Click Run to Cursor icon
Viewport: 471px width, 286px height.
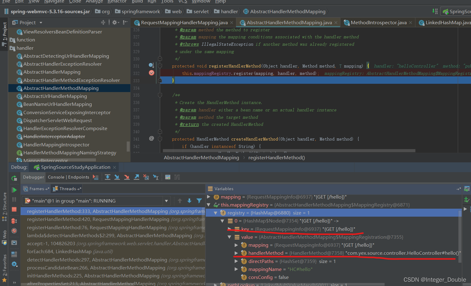click(x=156, y=177)
